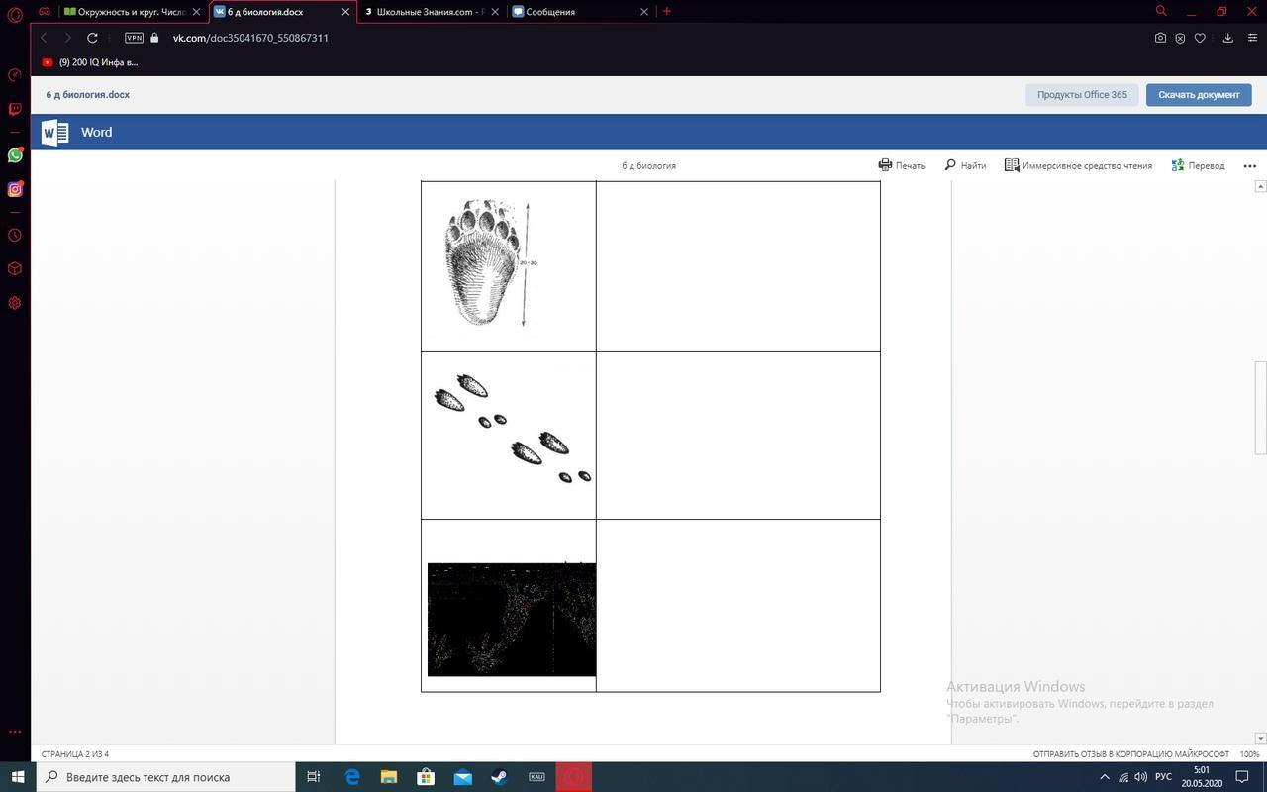Reload the current page
Screen dimensions: 1267x792
pos(92,38)
